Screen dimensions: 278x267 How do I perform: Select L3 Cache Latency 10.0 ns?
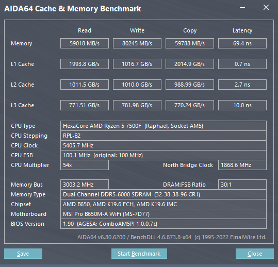pos(242,105)
